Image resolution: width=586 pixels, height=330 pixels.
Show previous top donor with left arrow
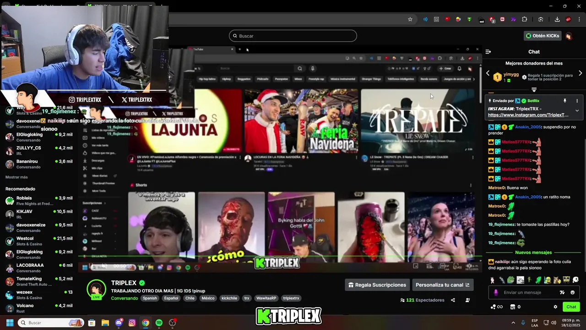[488, 73]
